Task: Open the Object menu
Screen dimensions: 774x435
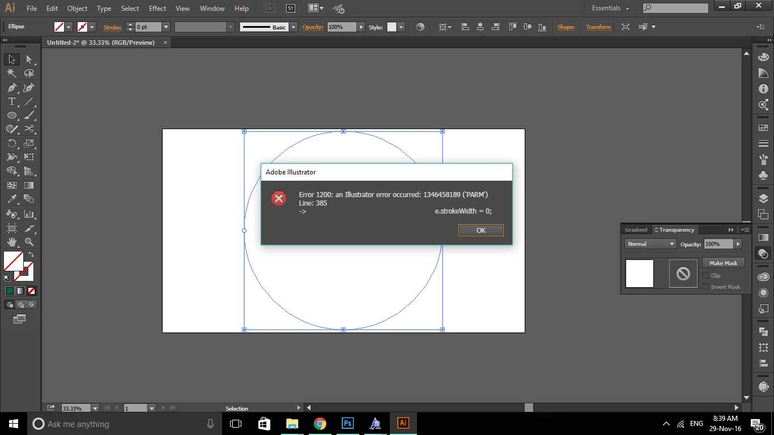Action: coord(78,8)
